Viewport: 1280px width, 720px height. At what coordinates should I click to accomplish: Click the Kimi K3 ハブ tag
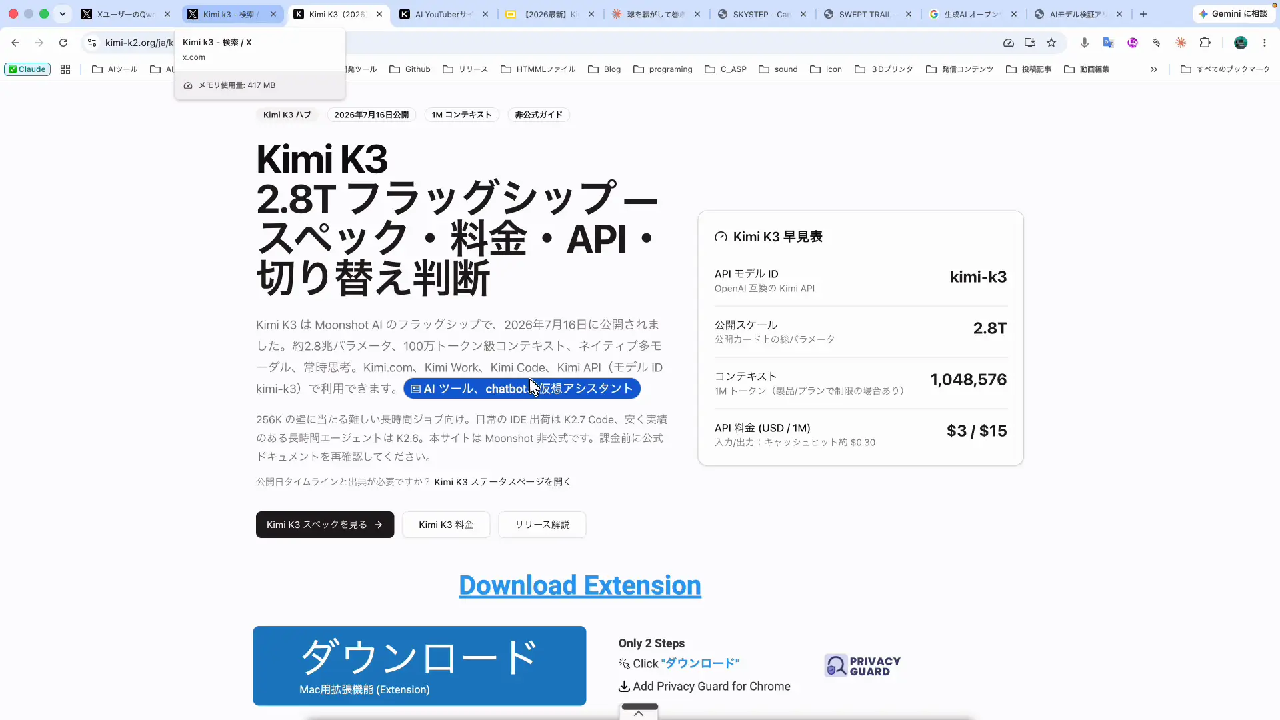point(287,115)
